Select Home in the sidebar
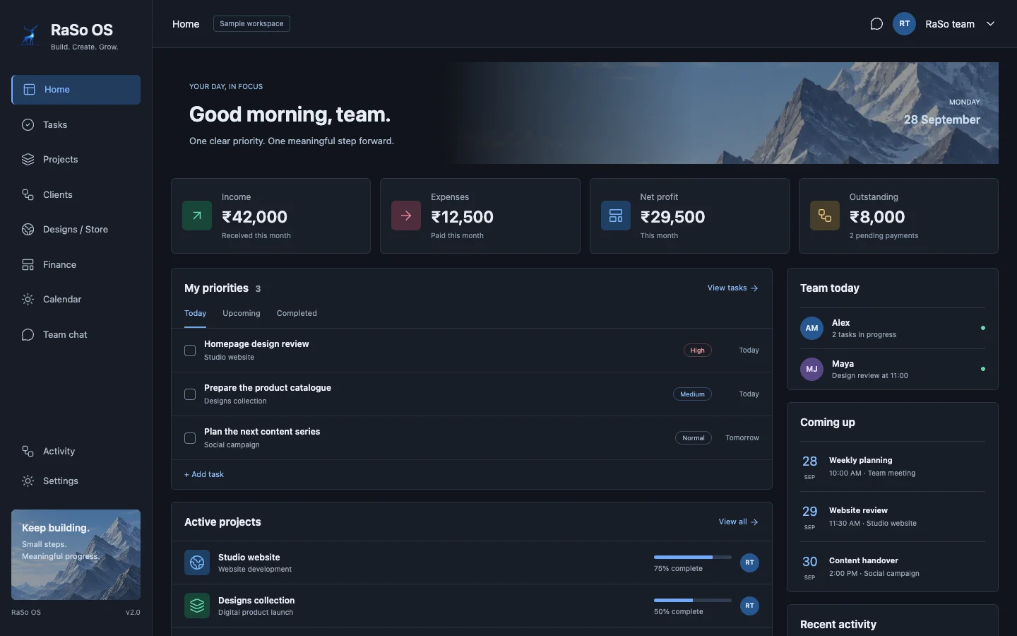The image size is (1017, 636). pos(76,90)
